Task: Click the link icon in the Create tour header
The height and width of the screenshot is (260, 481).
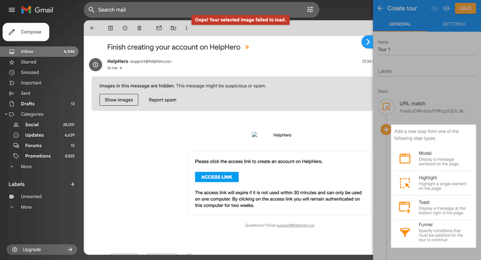Action: [x=435, y=8]
